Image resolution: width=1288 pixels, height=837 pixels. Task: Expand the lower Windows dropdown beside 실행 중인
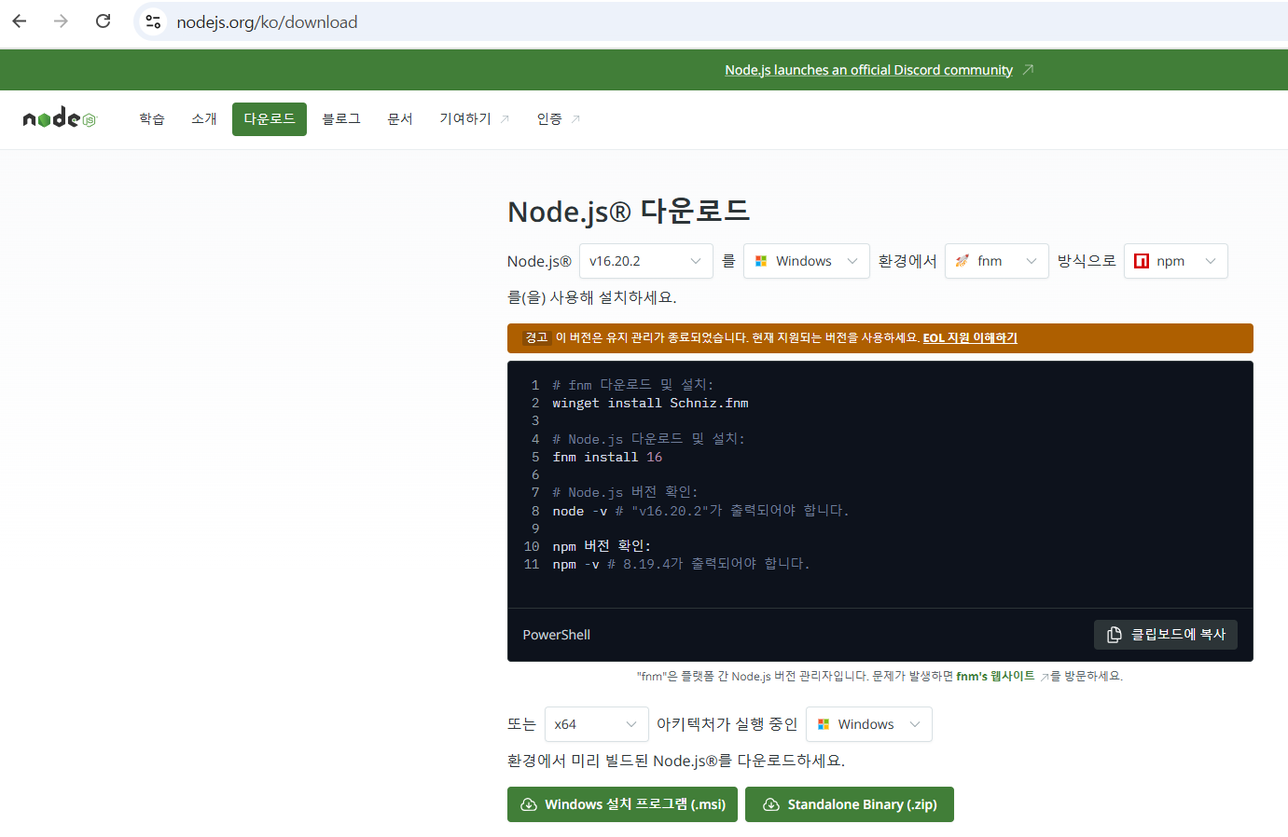868,724
